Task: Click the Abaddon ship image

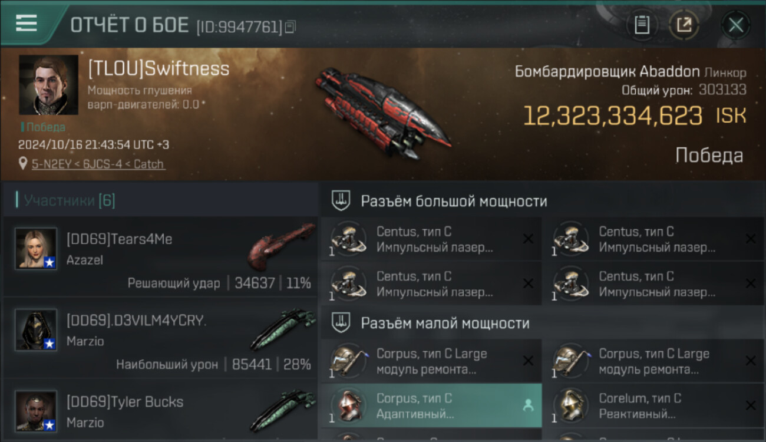Action: tap(384, 113)
